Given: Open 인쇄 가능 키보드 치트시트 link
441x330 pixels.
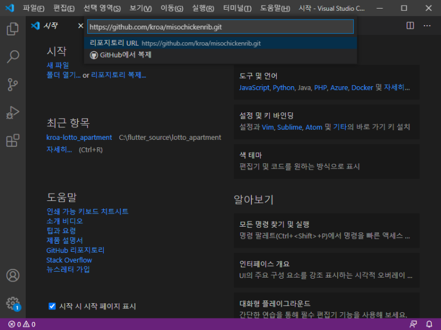Looking at the screenshot, I should pos(87,211).
